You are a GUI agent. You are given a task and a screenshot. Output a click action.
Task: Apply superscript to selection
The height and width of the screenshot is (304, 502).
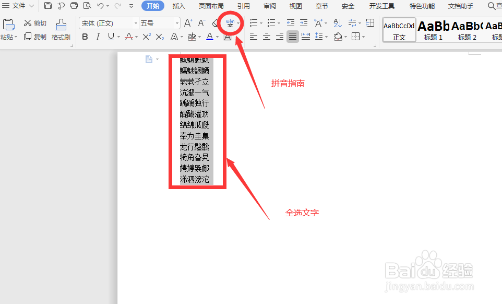point(147,36)
